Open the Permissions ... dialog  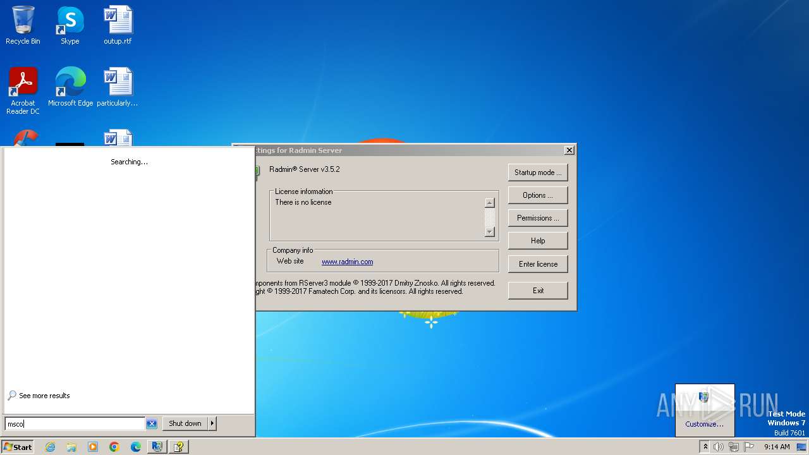coord(538,218)
